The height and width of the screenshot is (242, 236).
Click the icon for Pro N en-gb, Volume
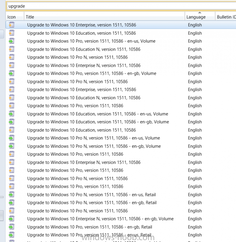pyautogui.click(x=12, y=146)
